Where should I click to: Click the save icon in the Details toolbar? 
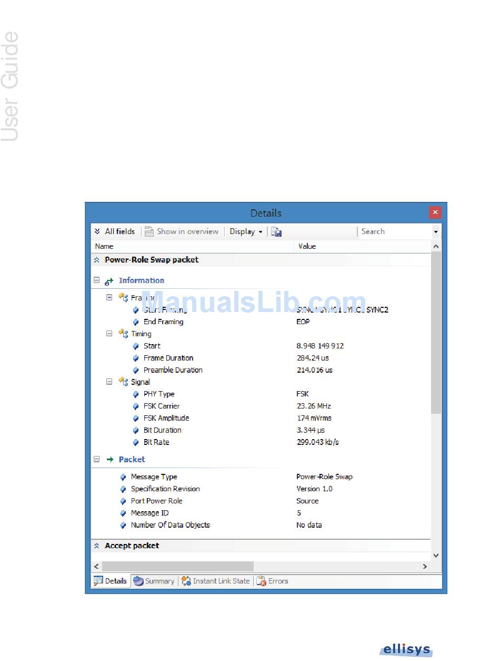[x=276, y=231]
